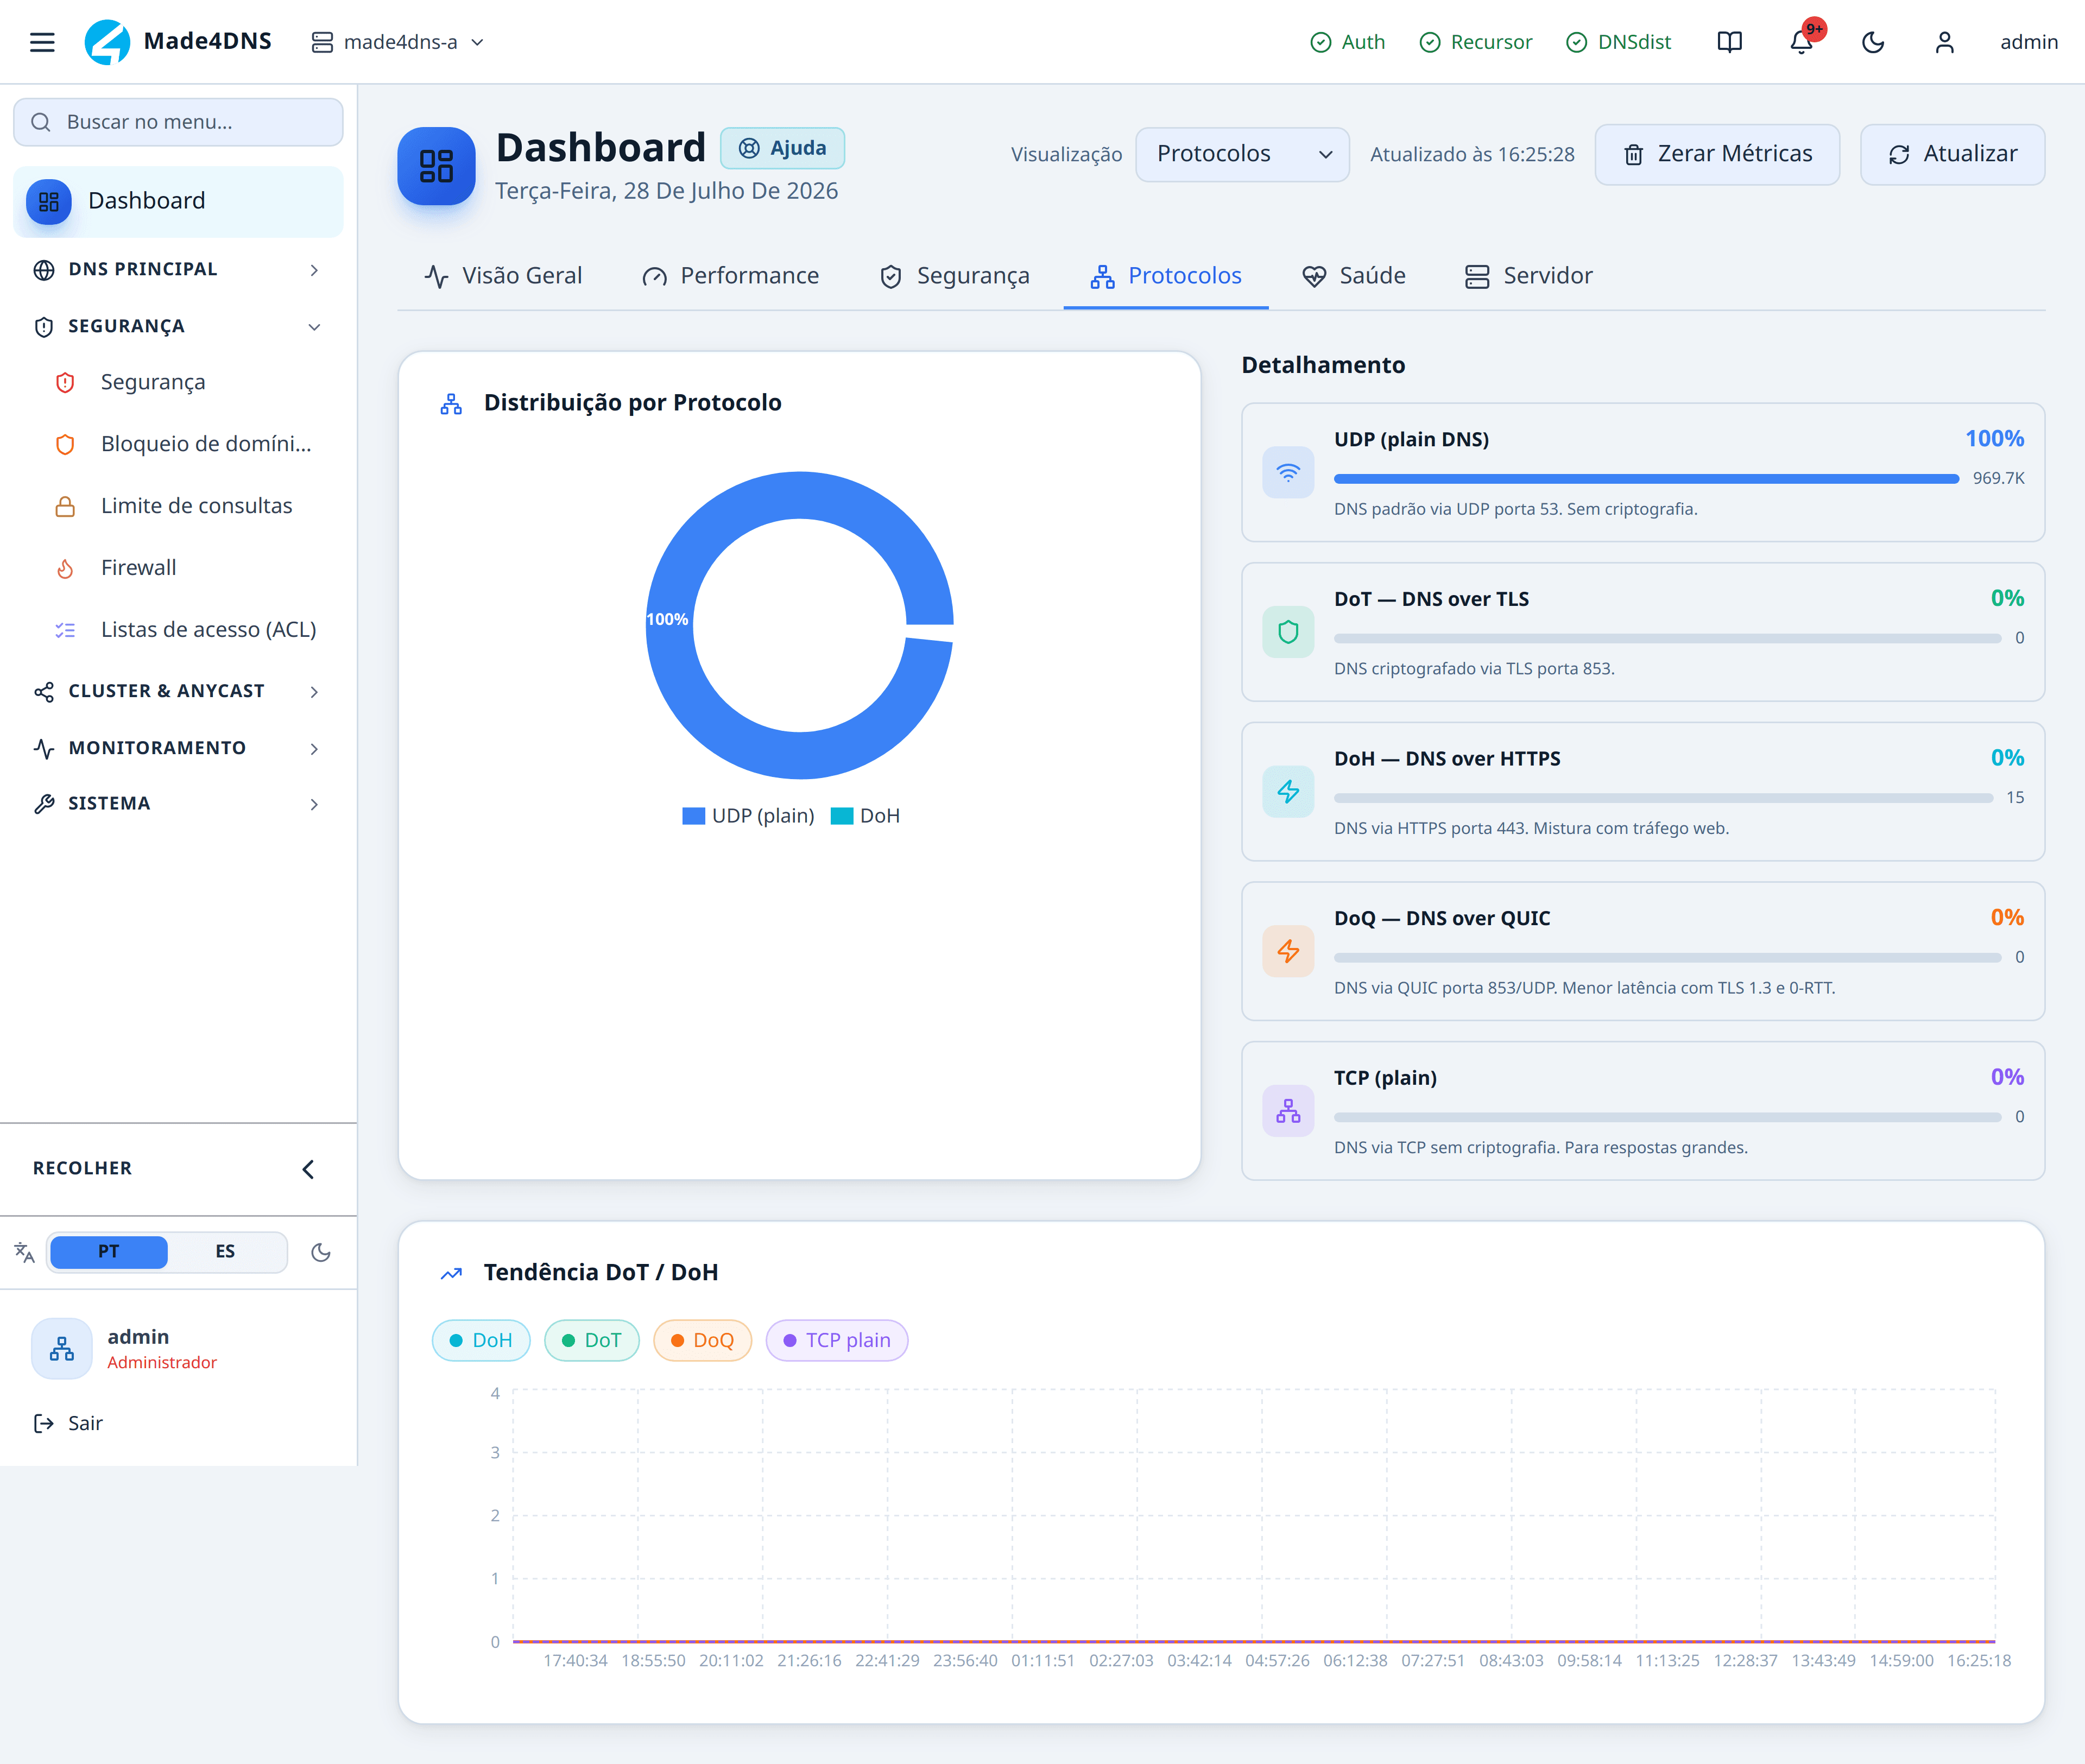Viewport: 2085px width, 1764px height.
Task: Select Protocolos tab
Action: pyautogui.click(x=1166, y=276)
